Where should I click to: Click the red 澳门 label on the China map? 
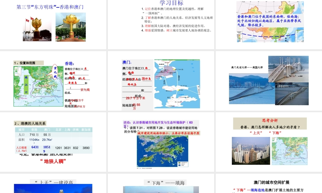281,40
